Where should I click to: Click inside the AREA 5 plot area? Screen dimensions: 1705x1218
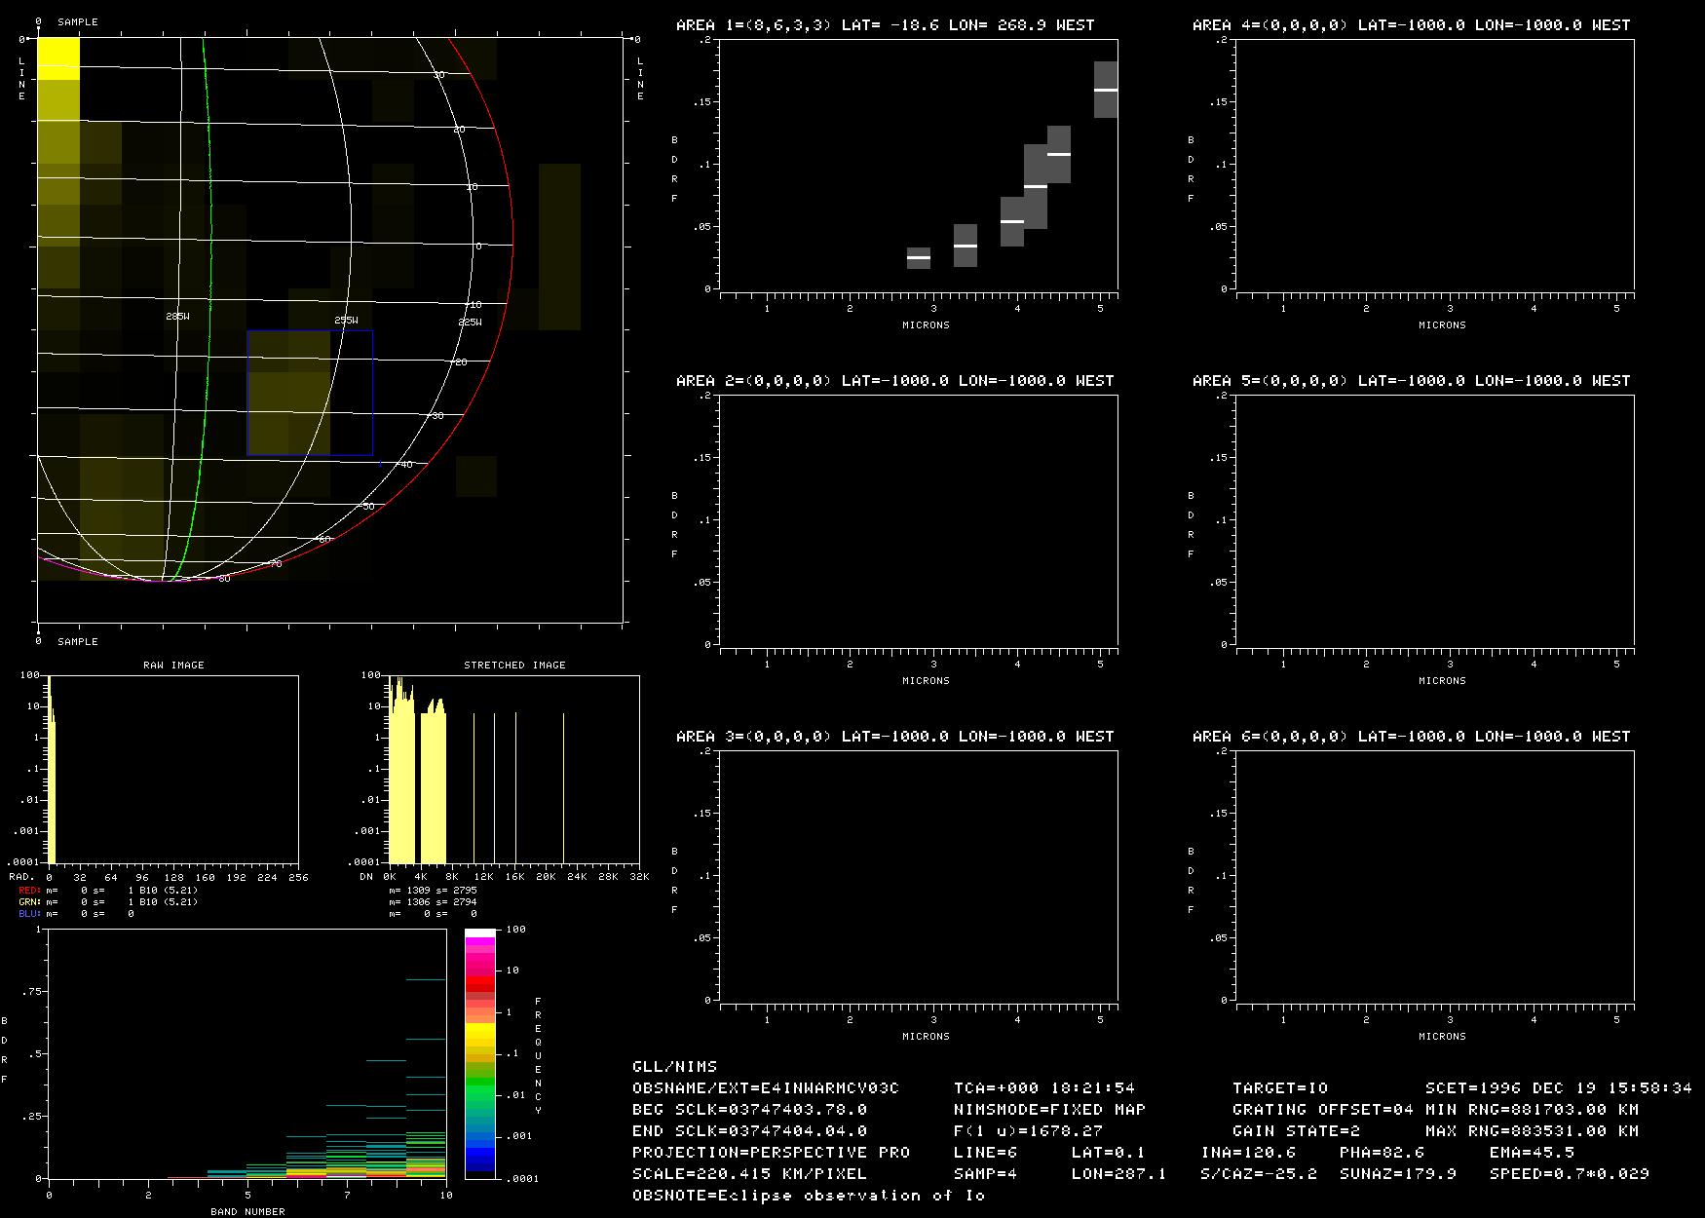pos(1434,519)
